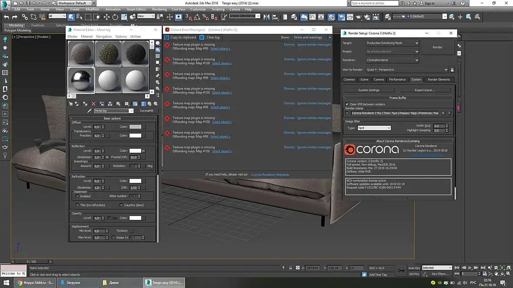
Task: Pick material from object eyedropper
Action: pyautogui.click(x=90, y=111)
